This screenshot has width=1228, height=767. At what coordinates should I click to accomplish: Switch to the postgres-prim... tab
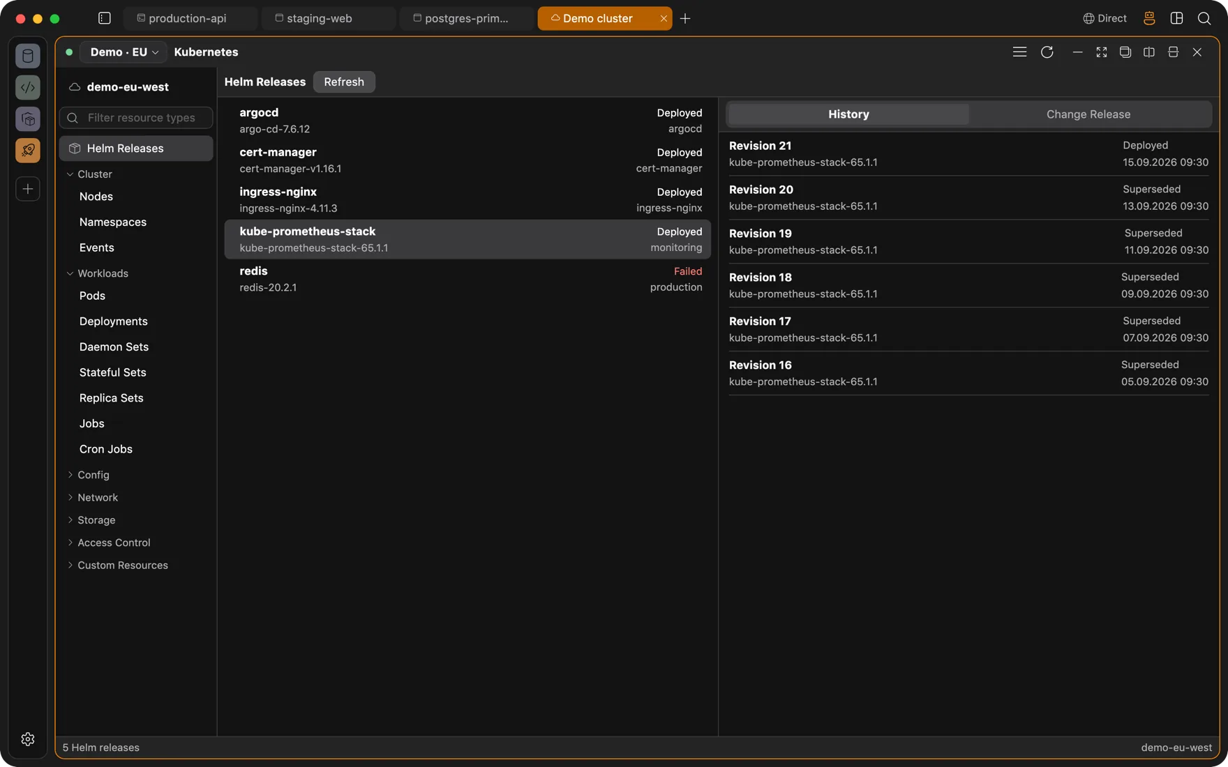(466, 18)
